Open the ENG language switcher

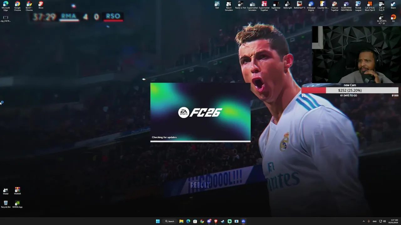375,221
